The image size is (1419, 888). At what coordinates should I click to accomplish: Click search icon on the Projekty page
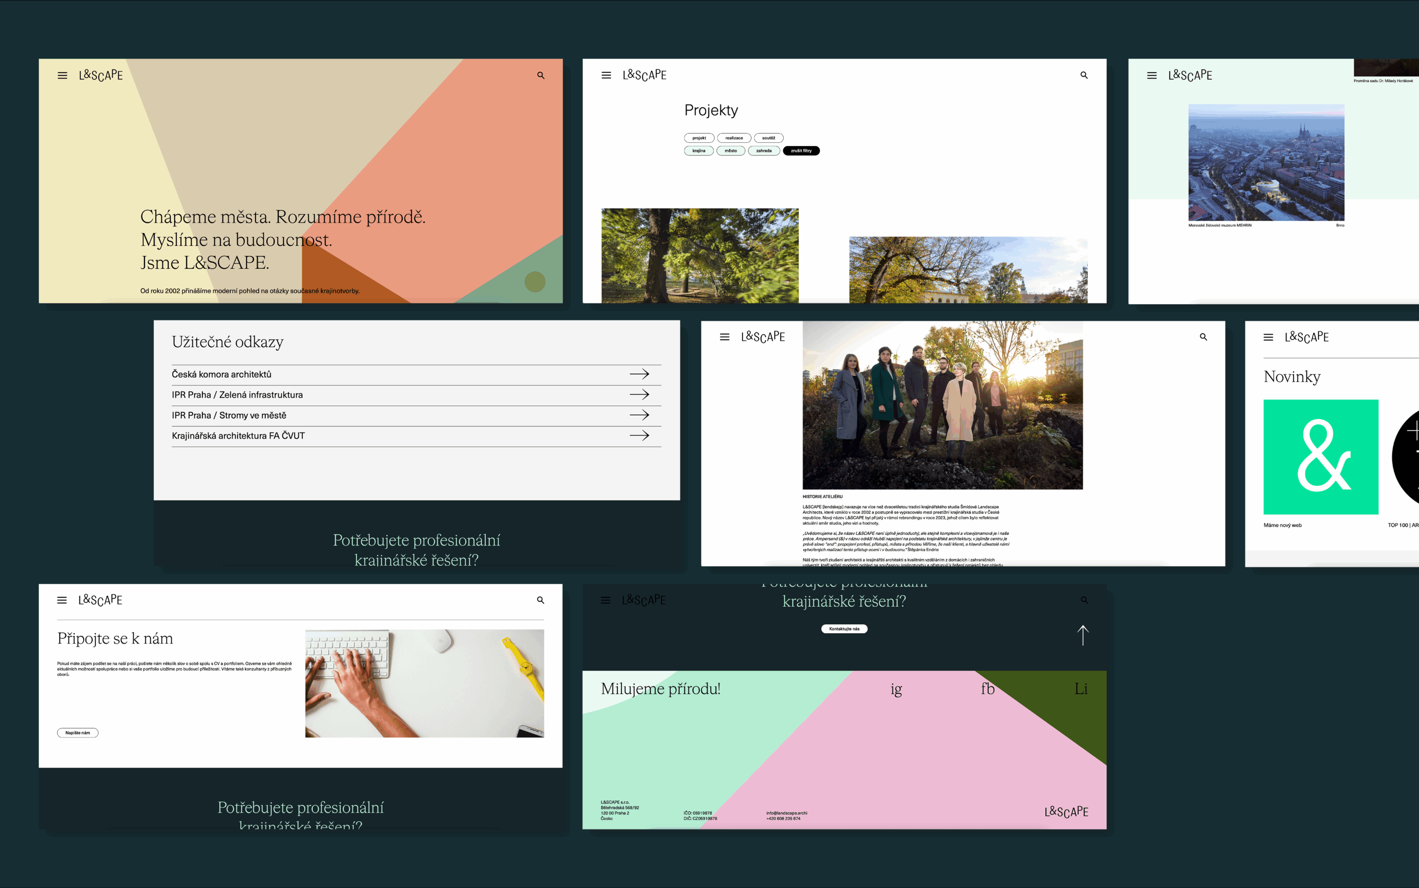click(1084, 75)
